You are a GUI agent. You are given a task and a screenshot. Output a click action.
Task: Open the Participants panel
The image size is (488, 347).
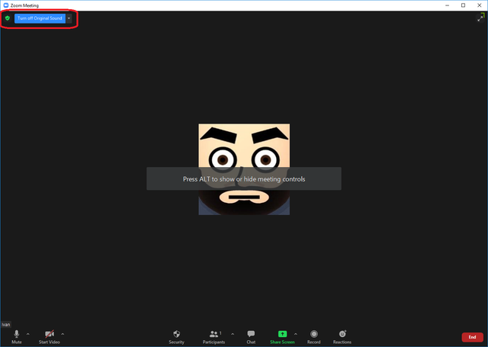pyautogui.click(x=214, y=334)
